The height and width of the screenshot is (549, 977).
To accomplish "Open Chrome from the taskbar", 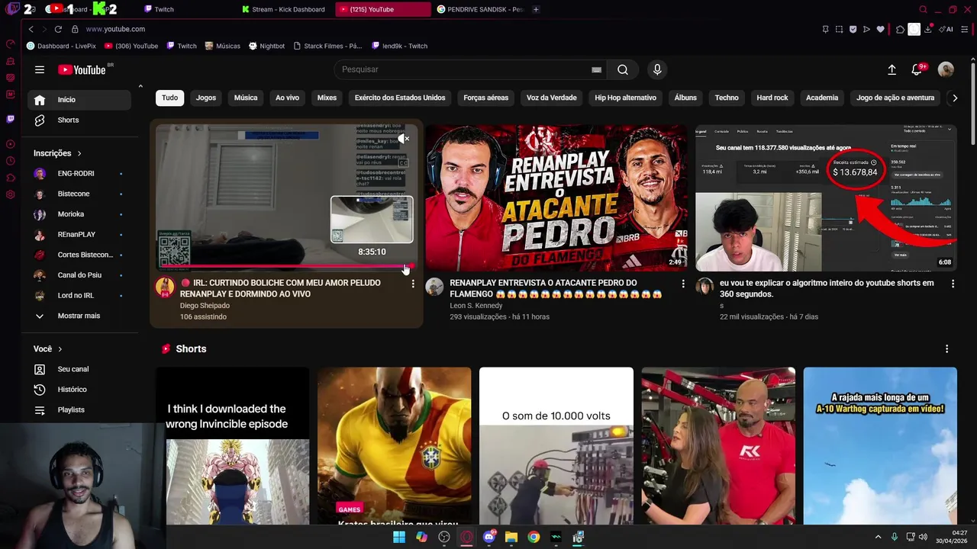I will [x=534, y=537].
